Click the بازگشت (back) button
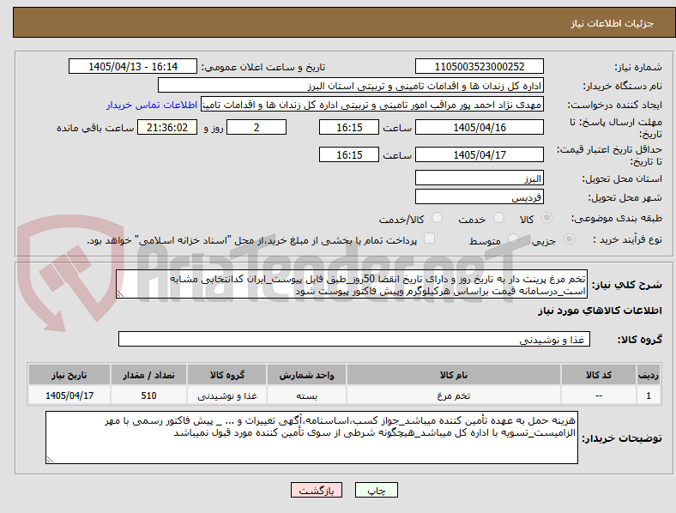This screenshot has width=676, height=513. (x=317, y=490)
